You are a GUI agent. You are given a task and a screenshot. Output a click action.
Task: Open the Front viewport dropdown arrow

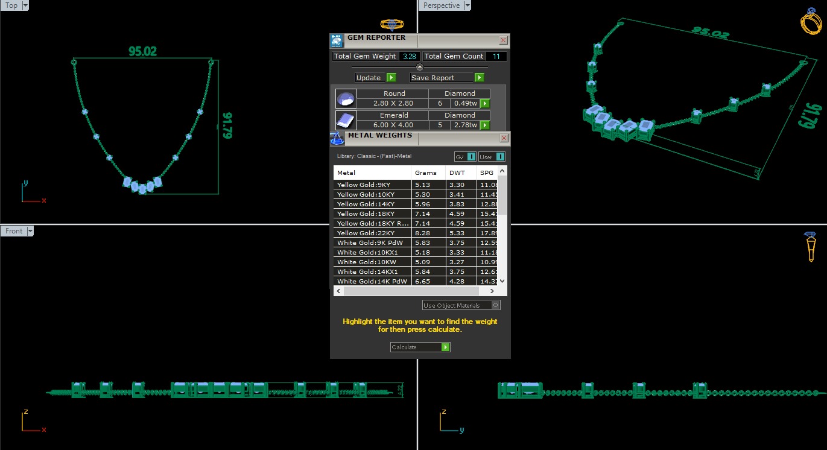(30, 231)
